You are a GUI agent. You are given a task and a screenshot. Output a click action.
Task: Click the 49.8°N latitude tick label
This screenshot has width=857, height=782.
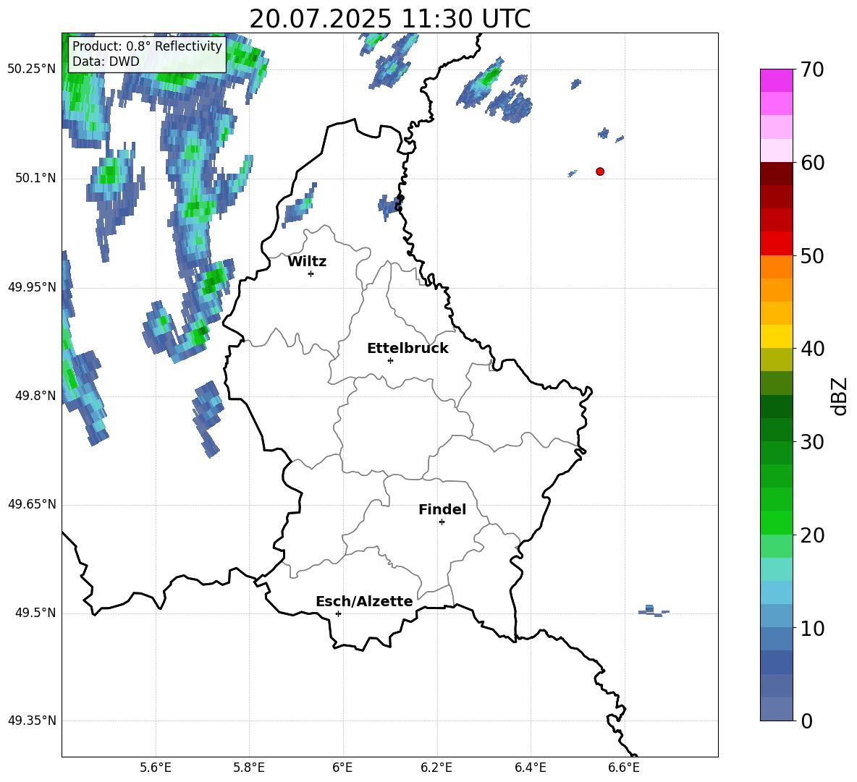35,396
